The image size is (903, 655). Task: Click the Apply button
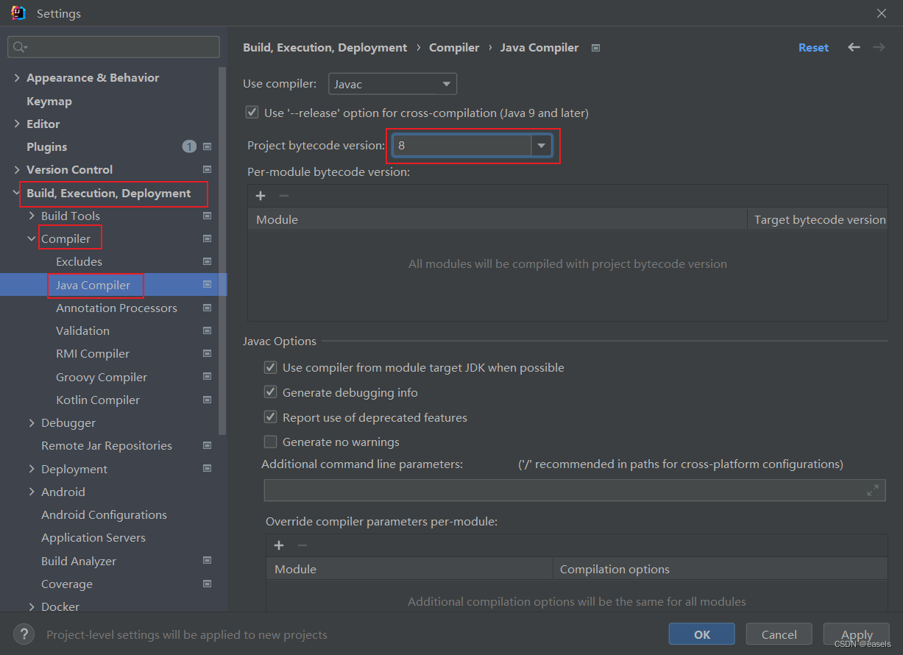(x=857, y=634)
